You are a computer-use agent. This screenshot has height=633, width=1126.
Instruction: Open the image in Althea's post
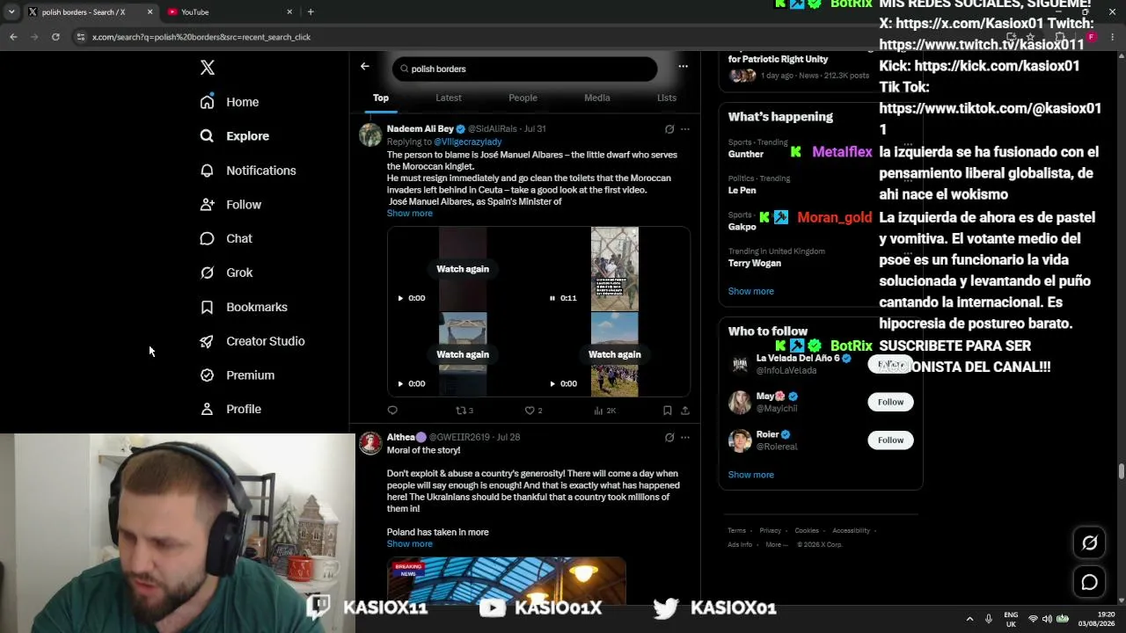(507, 580)
